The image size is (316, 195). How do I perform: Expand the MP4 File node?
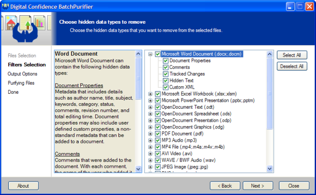[x=150, y=147]
